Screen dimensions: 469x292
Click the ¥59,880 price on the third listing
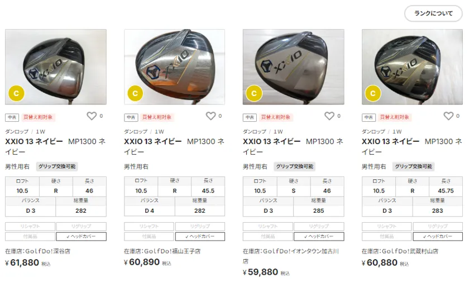tap(261, 272)
